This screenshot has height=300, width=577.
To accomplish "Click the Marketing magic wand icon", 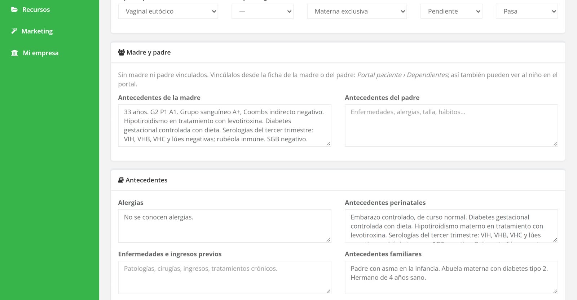I will point(14,31).
